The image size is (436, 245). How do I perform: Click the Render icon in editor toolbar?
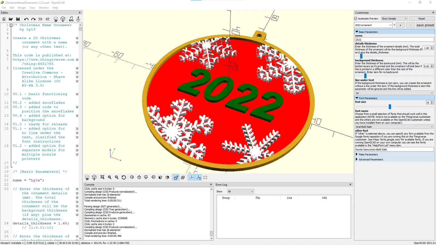click(63, 19)
